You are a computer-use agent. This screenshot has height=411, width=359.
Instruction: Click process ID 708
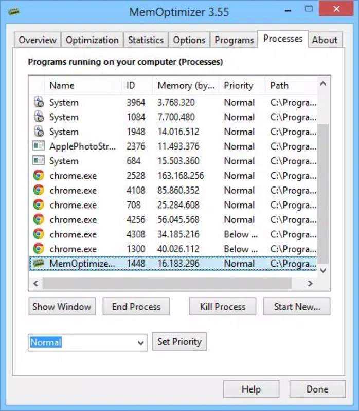pos(134,205)
